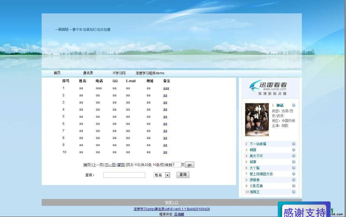Open the aaa remark link in row 1
The width and height of the screenshot is (346, 217).
coord(166,88)
